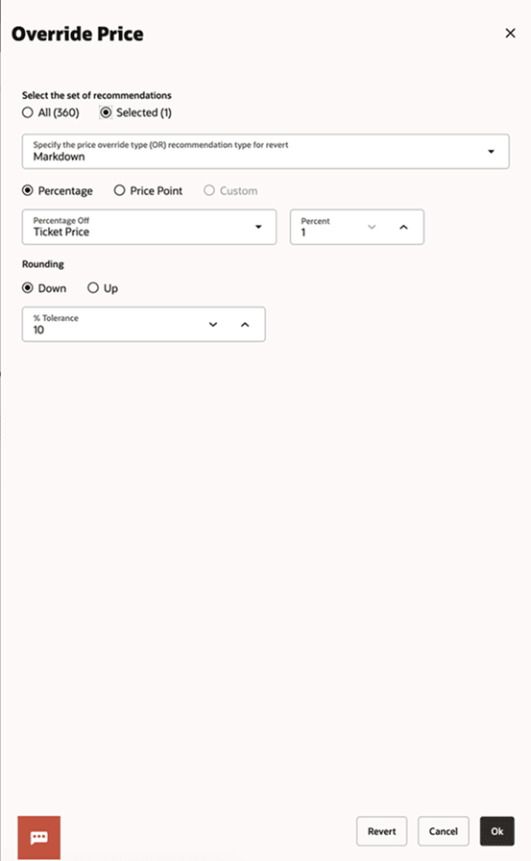Click the Revert button
The height and width of the screenshot is (861, 531).
point(382,831)
